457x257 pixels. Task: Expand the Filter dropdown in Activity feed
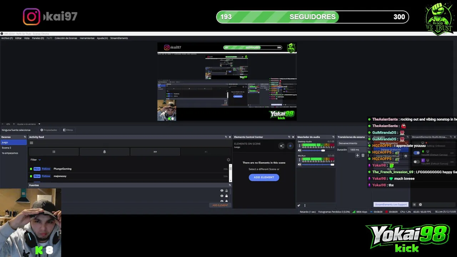click(36, 160)
